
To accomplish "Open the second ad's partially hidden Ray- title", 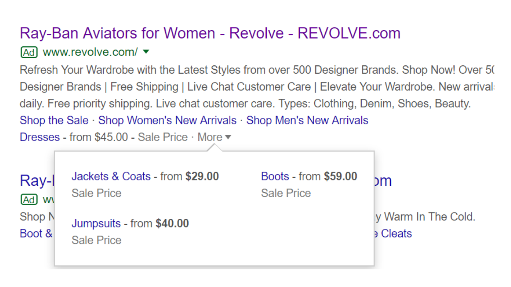I will [x=37, y=181].
